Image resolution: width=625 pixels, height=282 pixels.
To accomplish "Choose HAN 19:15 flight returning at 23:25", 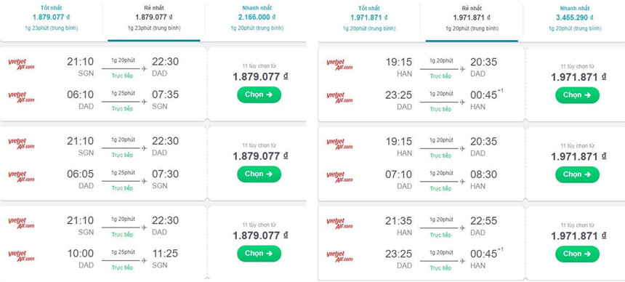I will point(577,95).
